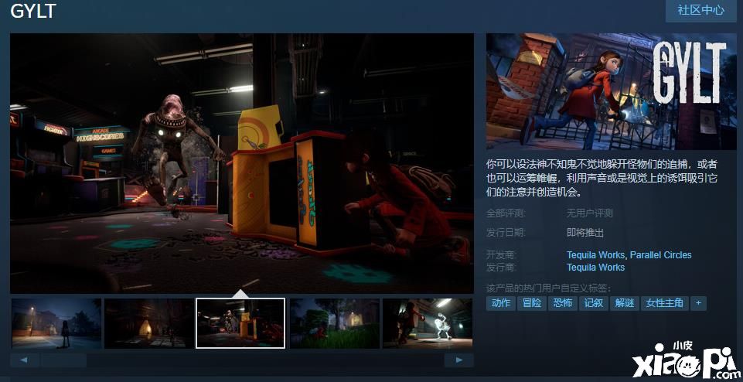This screenshot has height=382, width=743.
Task: Click the 即将推出 release date text
Action: 585,233
